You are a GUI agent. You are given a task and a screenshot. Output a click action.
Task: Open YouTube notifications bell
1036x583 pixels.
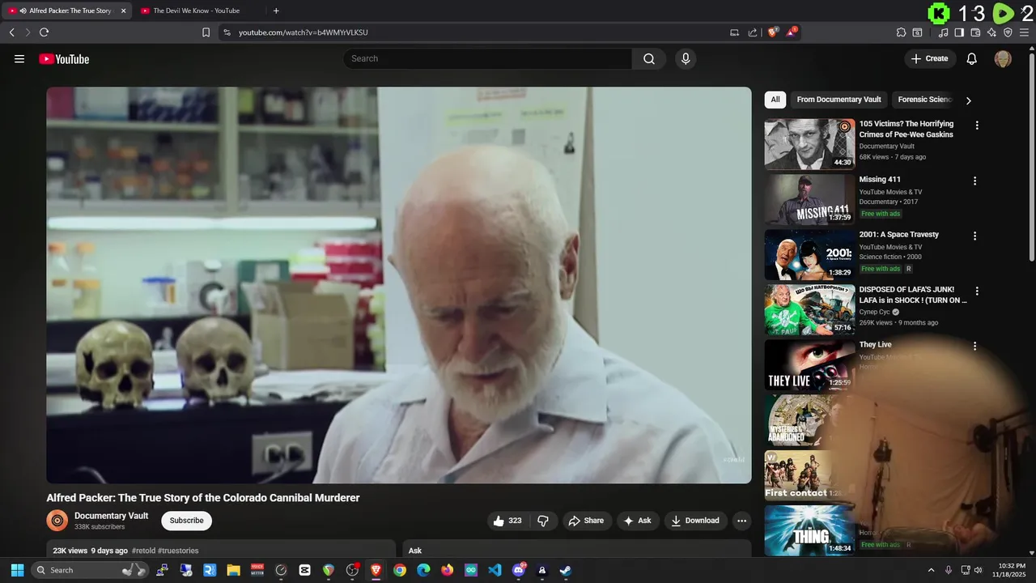pyautogui.click(x=972, y=58)
